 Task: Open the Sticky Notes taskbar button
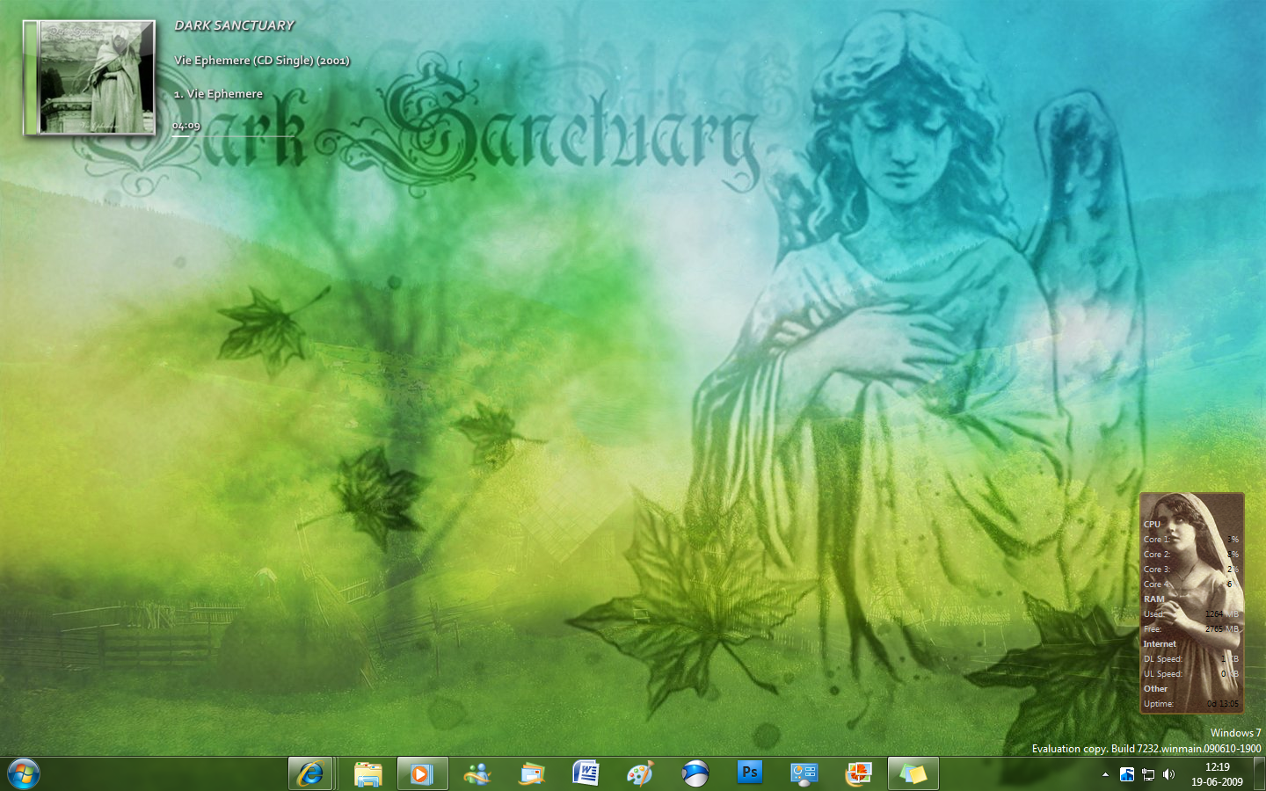(x=913, y=773)
